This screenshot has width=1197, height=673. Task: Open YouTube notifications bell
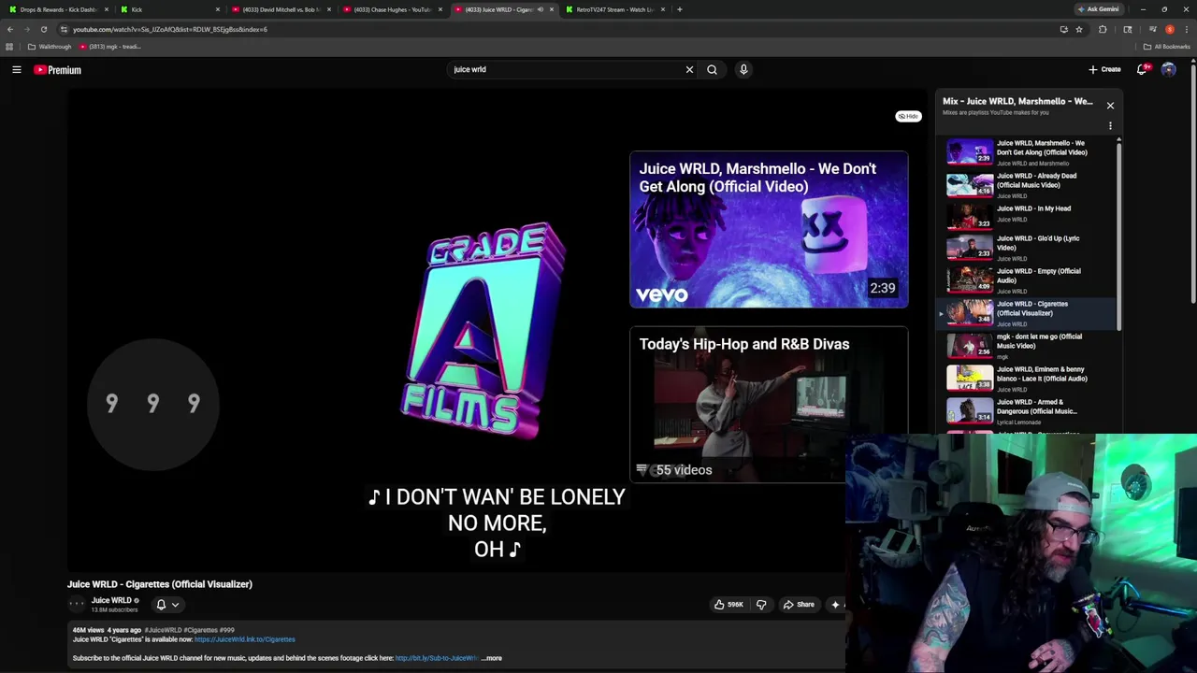coord(1142,69)
